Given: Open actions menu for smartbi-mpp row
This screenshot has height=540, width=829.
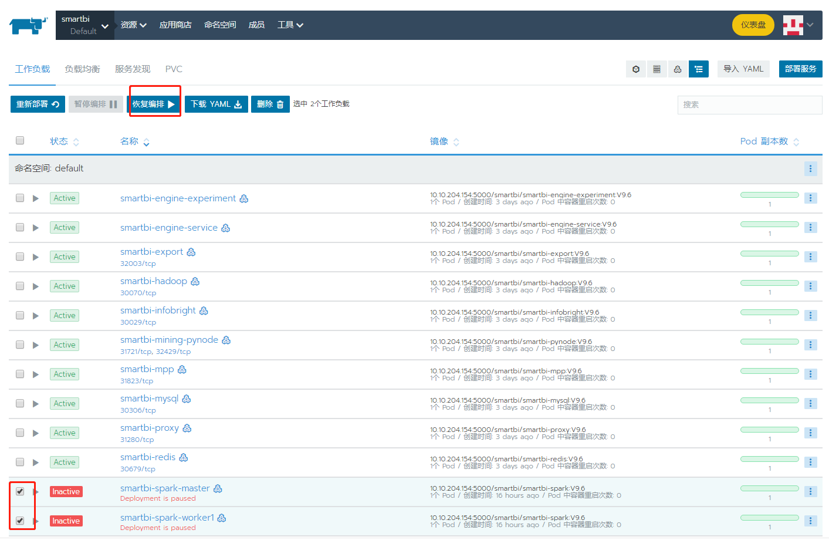Looking at the screenshot, I should pyautogui.click(x=810, y=374).
